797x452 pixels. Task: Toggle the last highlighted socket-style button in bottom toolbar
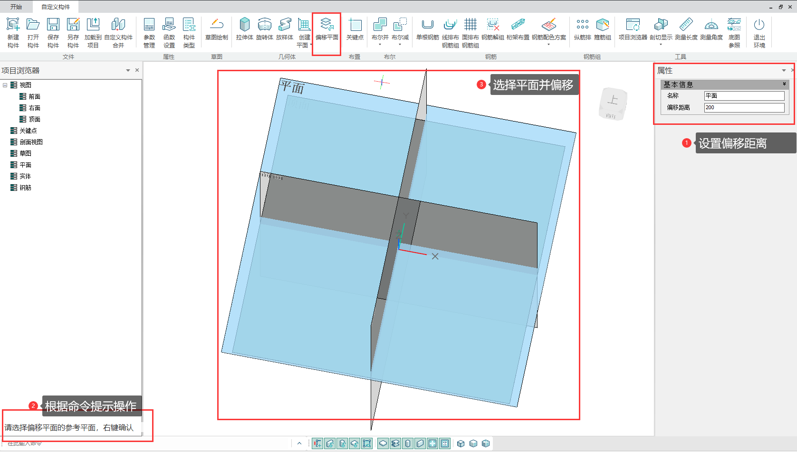445,443
